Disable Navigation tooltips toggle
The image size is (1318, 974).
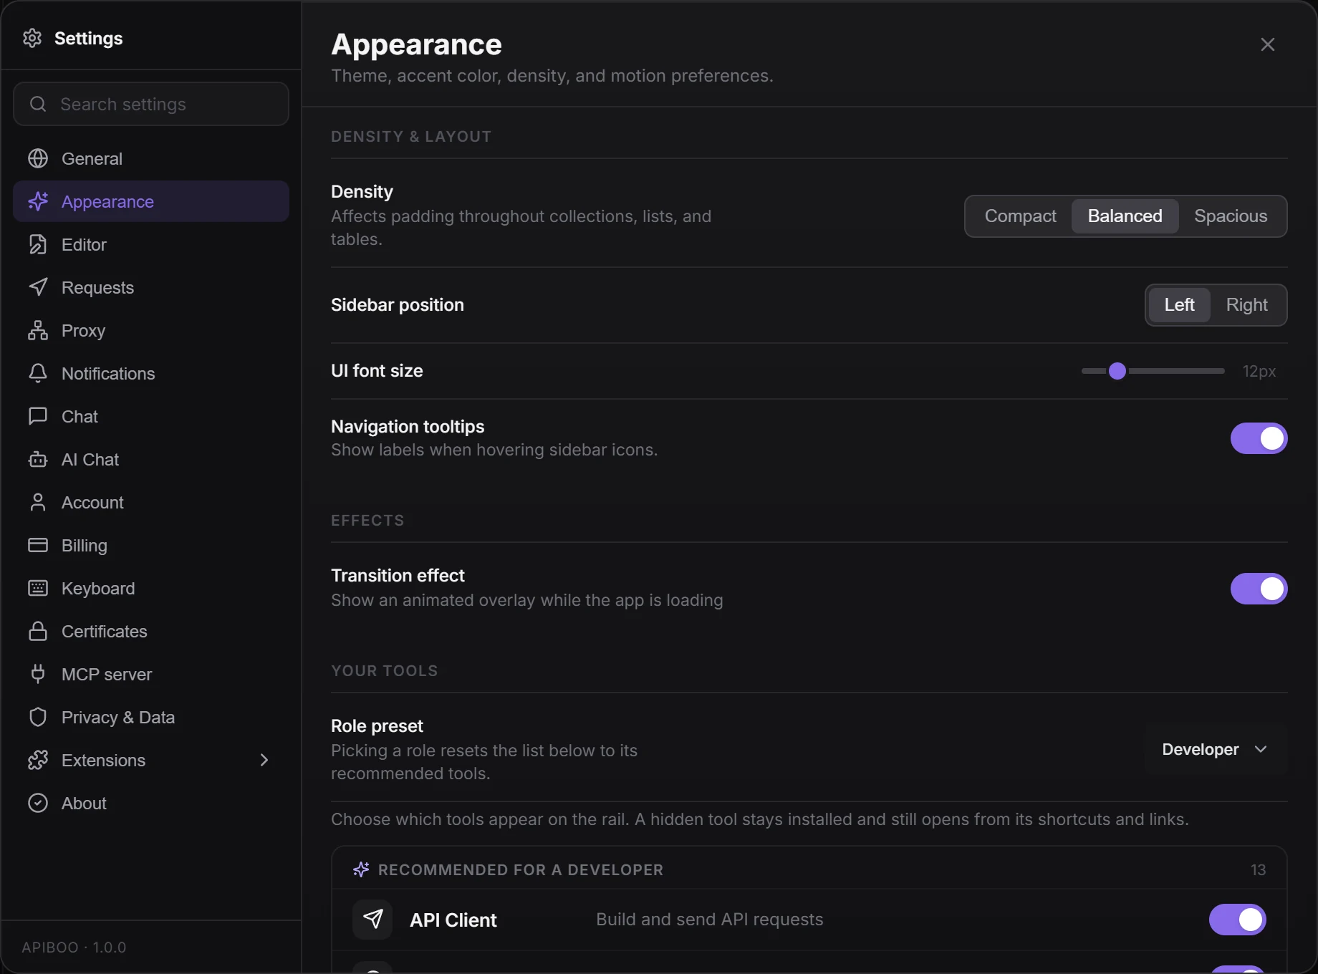coord(1259,438)
